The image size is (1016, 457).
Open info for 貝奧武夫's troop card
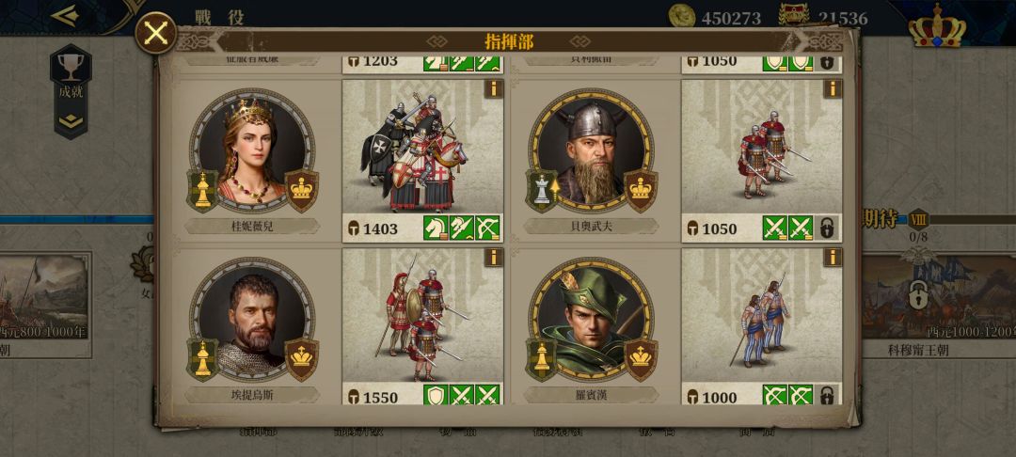point(833,88)
